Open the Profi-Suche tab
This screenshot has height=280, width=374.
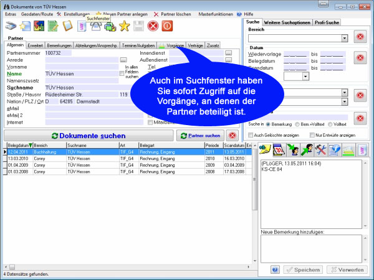(x=327, y=22)
